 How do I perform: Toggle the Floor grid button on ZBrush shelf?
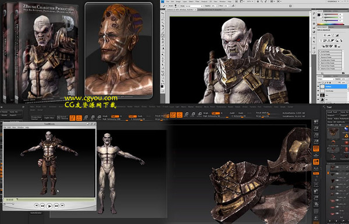click(x=316, y=155)
